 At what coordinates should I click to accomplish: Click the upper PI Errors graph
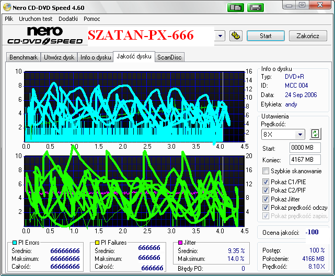(x=134, y=106)
